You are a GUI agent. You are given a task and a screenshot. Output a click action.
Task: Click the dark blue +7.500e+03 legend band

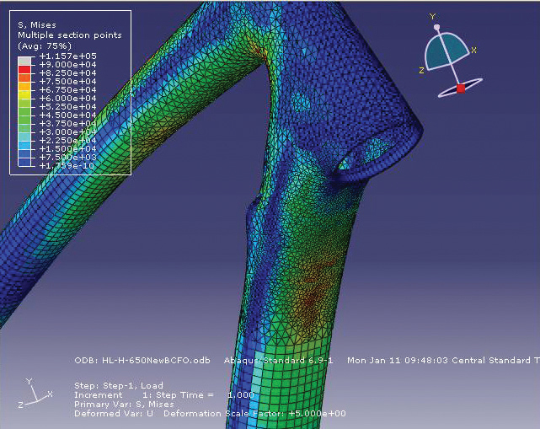[24, 156]
